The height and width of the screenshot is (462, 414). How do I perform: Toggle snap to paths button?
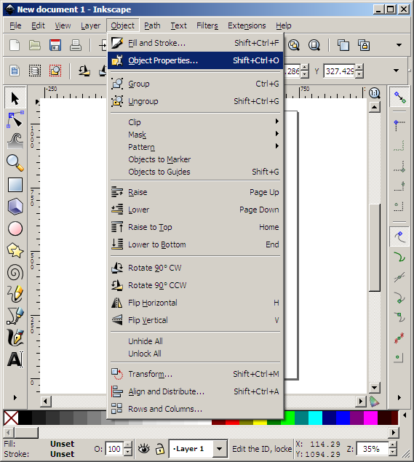(400, 258)
